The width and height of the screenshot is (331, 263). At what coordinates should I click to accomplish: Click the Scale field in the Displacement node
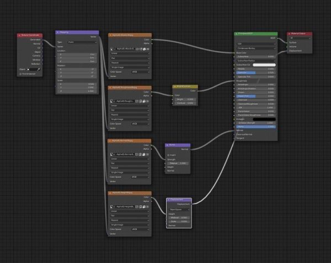pos(179,222)
